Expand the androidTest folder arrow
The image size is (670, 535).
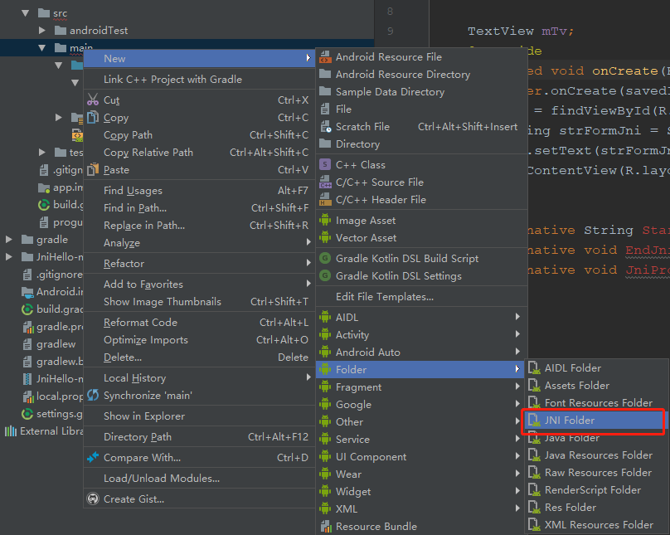(x=41, y=31)
